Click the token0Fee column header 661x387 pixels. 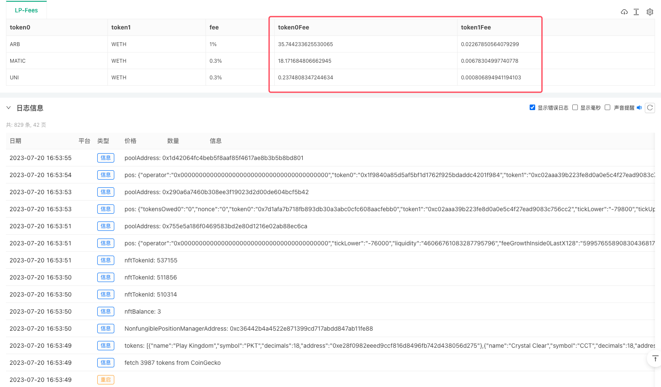(x=293, y=27)
